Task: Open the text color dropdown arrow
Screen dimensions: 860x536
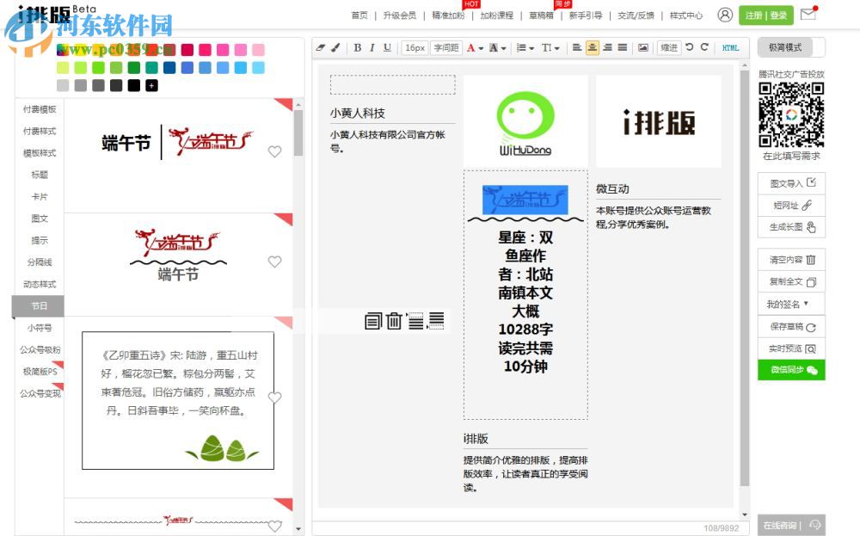Action: [x=480, y=47]
